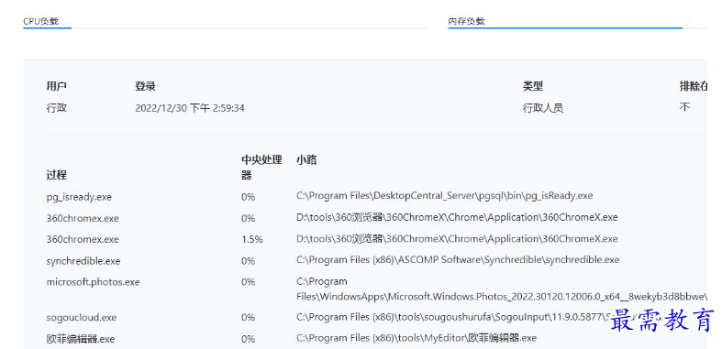This screenshot has height=349, width=722.
Task: Select CPU 0% of microsoft.photos.exe
Action: coord(248,282)
